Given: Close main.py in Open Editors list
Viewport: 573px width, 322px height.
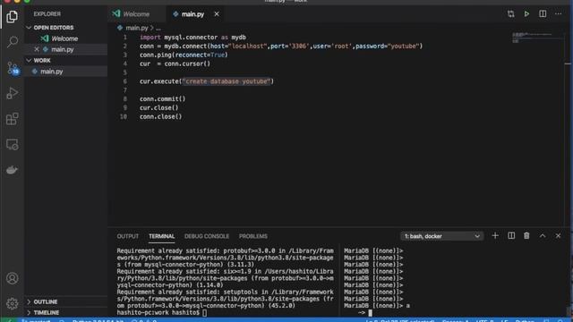Looking at the screenshot, I should 37,49.
